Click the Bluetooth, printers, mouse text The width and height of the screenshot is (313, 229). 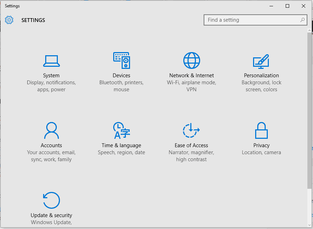(x=121, y=86)
